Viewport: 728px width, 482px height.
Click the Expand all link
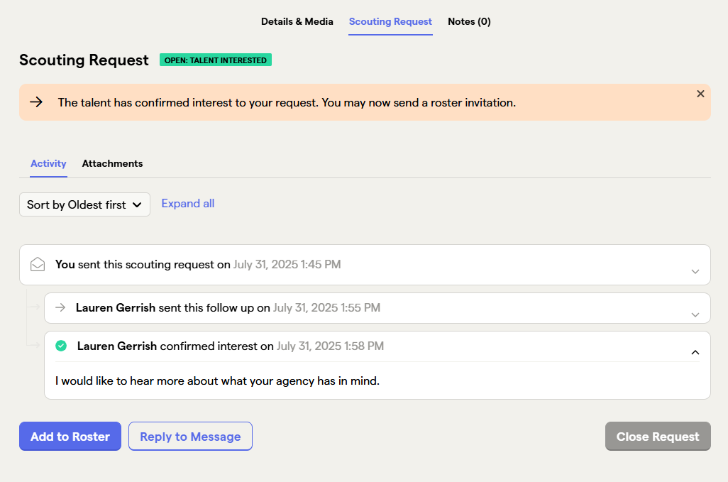pos(187,204)
